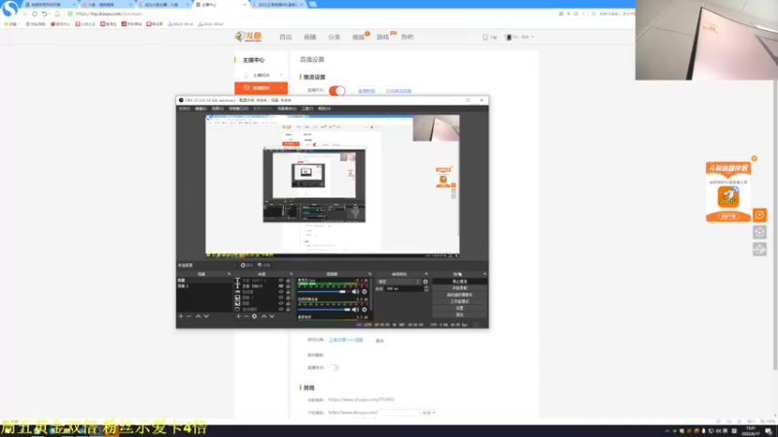The image size is (778, 437).
Task: Open 设置 from OBS controls
Action: tap(459, 308)
